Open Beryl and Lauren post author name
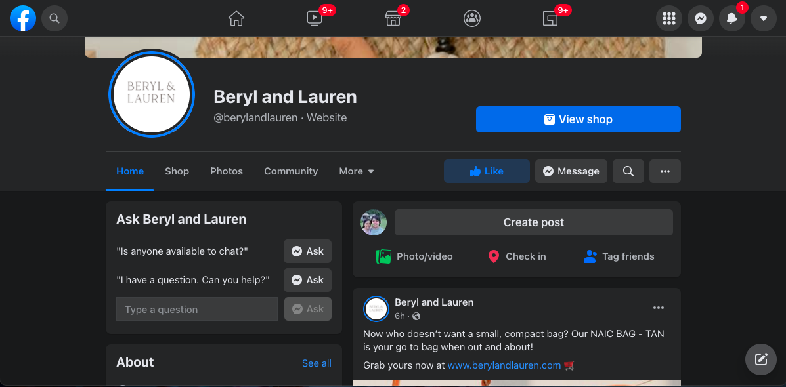Viewport: 786px width, 387px height. click(x=434, y=302)
